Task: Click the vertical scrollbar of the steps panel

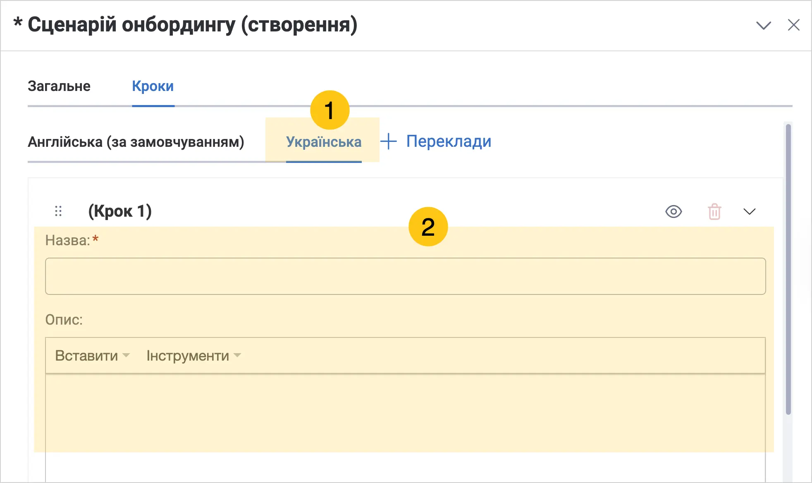Action: 788,269
